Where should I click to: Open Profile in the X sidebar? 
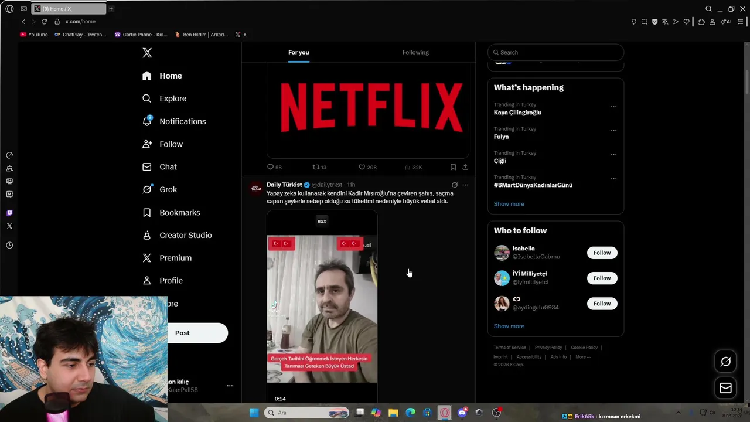pyautogui.click(x=163, y=281)
